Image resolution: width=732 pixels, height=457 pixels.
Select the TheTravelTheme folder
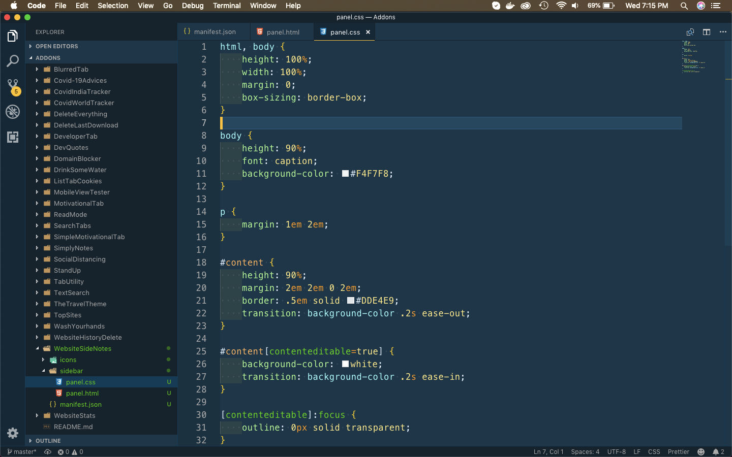(80, 304)
